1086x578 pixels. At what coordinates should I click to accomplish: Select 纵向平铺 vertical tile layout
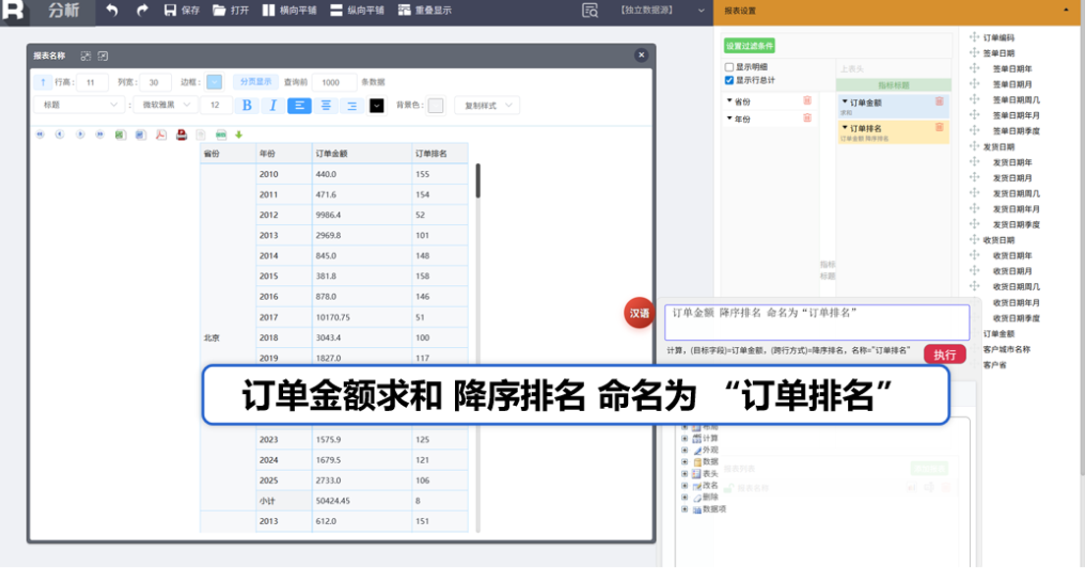tap(357, 11)
